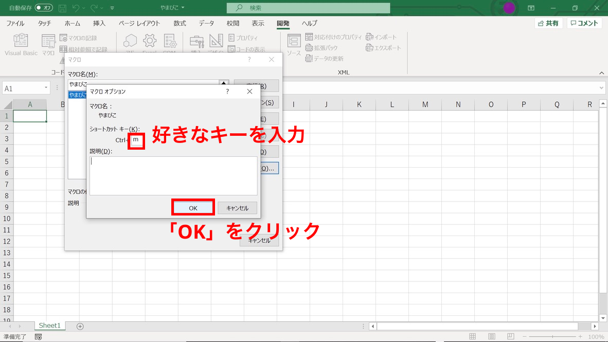Switch to Page Layout view

[x=492, y=336]
